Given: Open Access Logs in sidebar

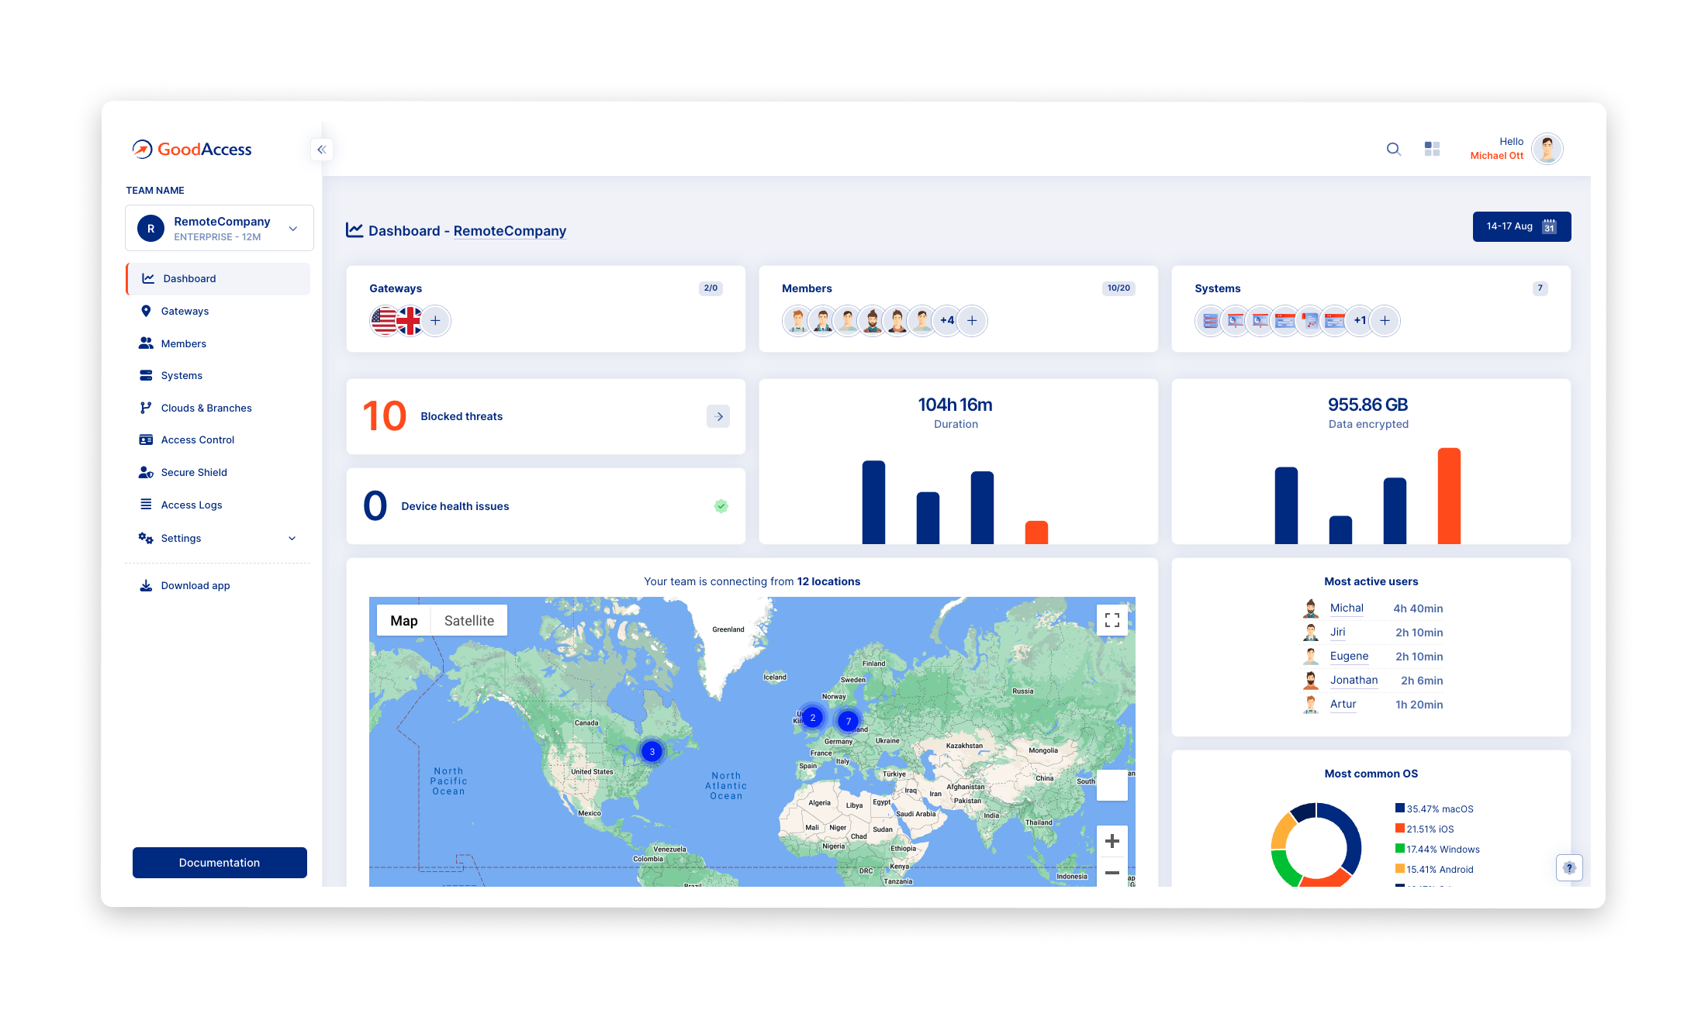Looking at the screenshot, I should point(192,505).
